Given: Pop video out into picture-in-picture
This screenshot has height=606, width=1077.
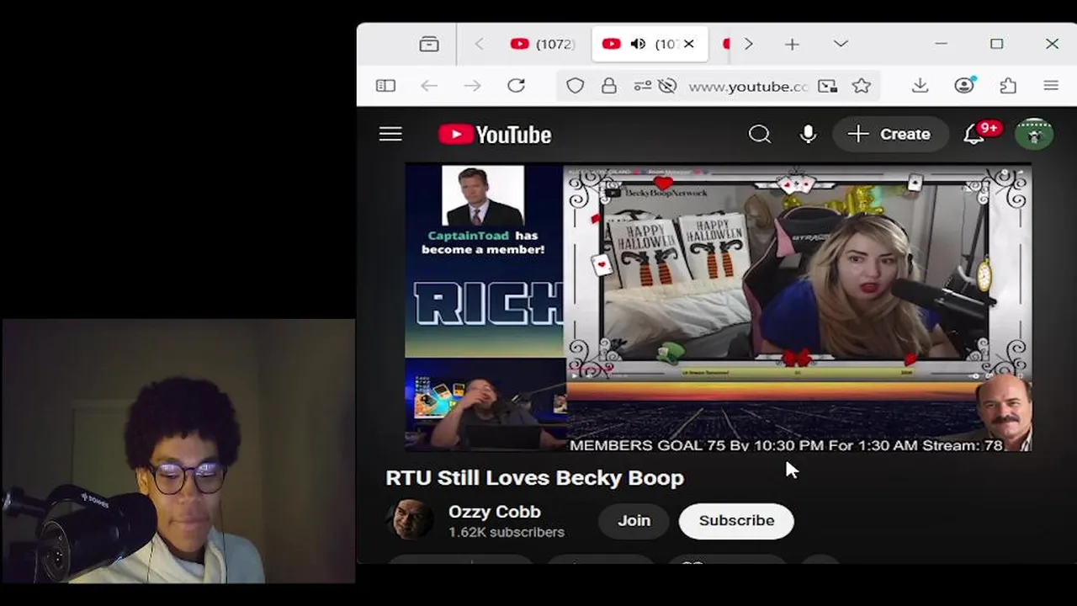Looking at the screenshot, I should pos(828,86).
